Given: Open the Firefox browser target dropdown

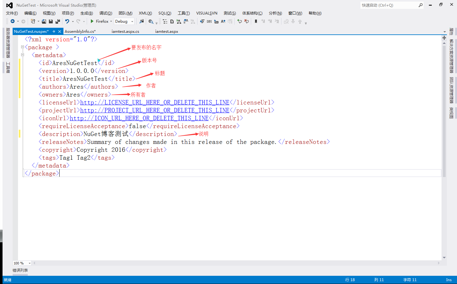Looking at the screenshot, I should 111,21.
